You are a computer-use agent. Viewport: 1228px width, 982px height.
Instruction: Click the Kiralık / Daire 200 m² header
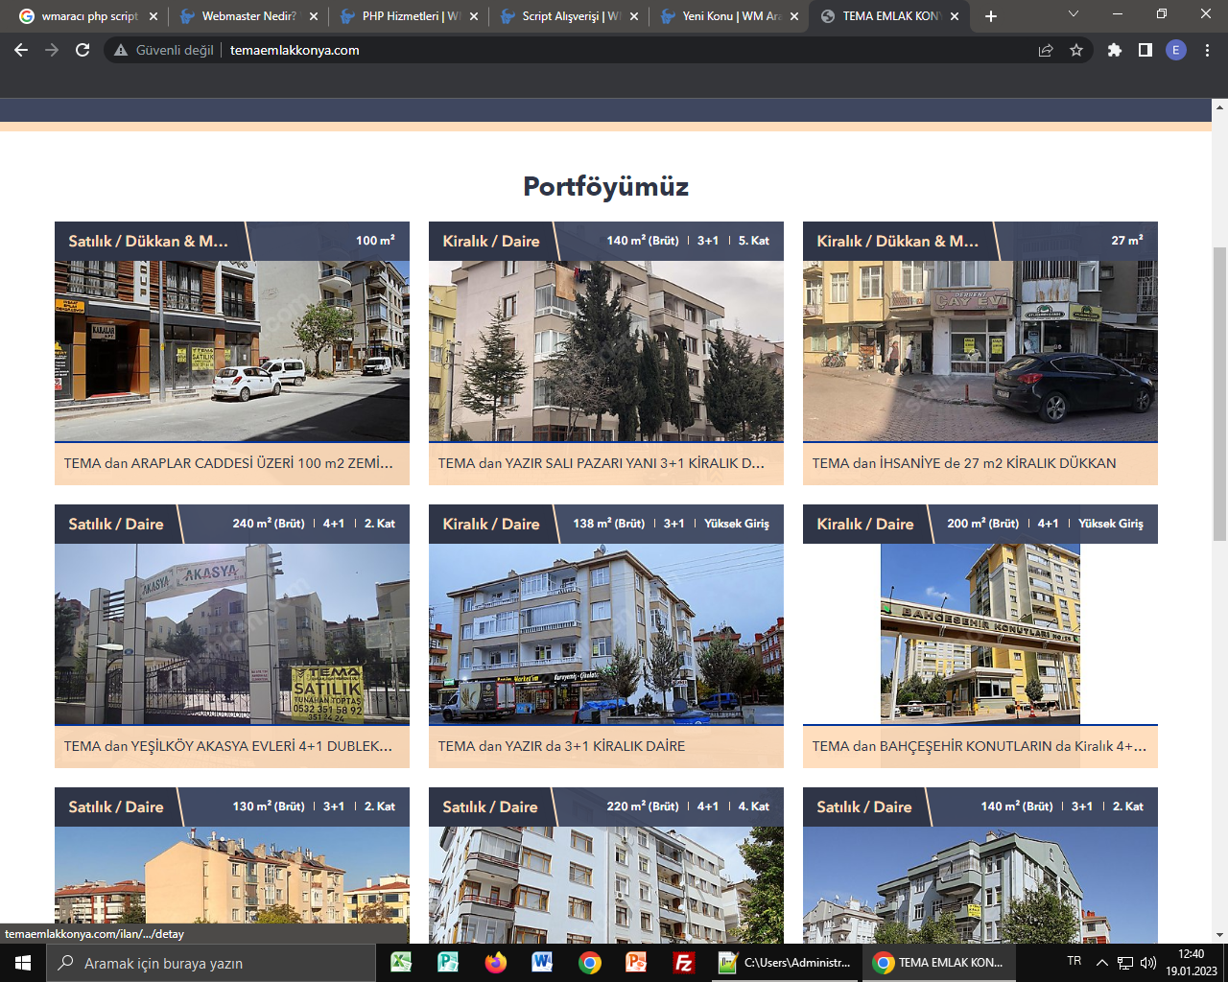coord(980,524)
